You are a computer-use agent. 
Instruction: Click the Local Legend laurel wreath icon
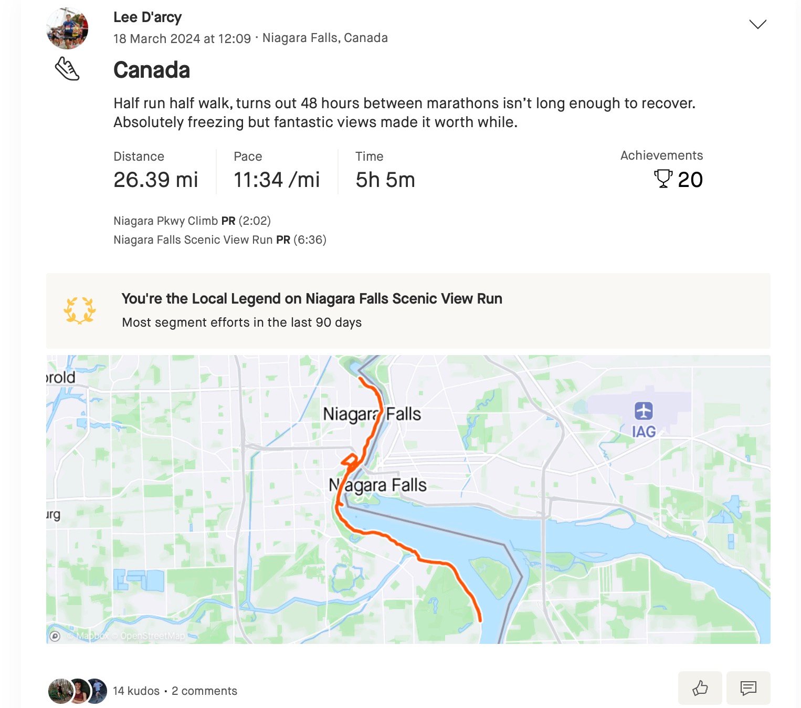[x=80, y=310]
